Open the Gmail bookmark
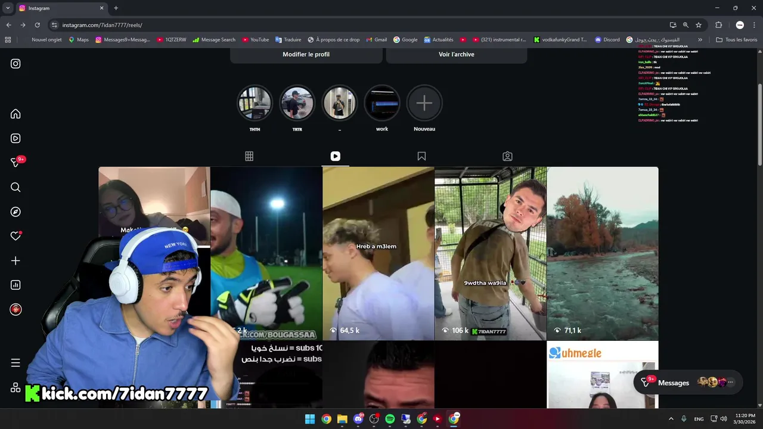The height and width of the screenshot is (429, 763). [376, 40]
